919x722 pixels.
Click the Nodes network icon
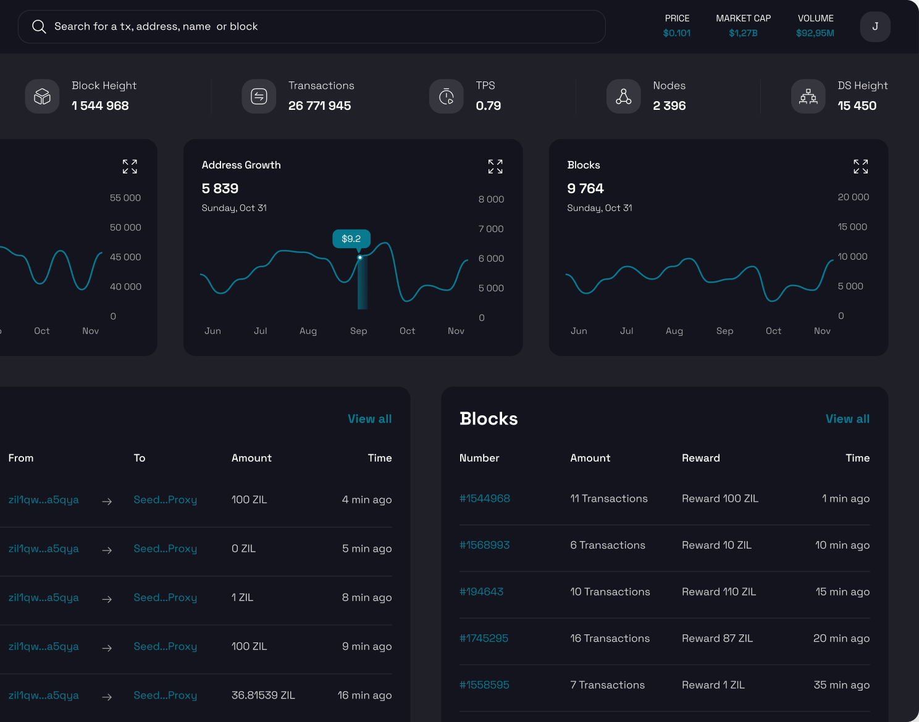coord(624,96)
